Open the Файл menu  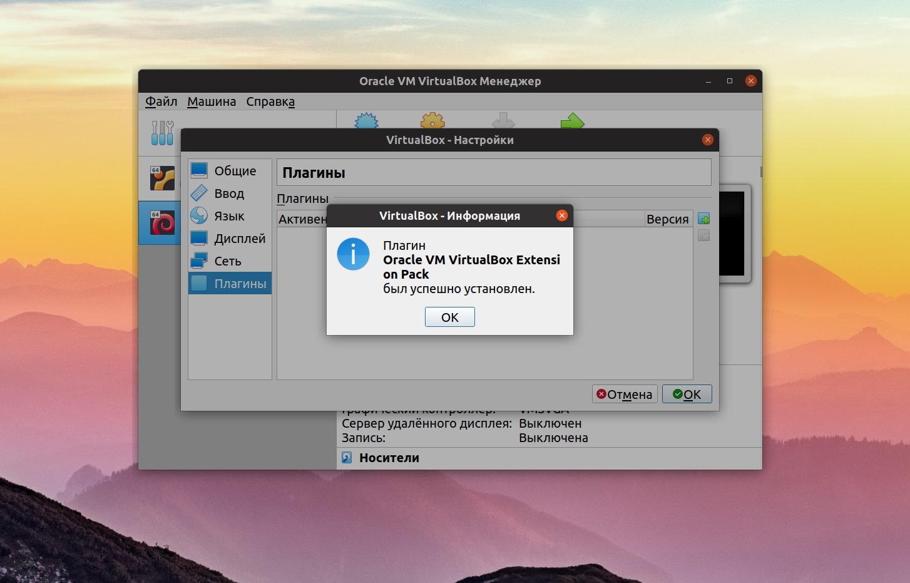(160, 101)
